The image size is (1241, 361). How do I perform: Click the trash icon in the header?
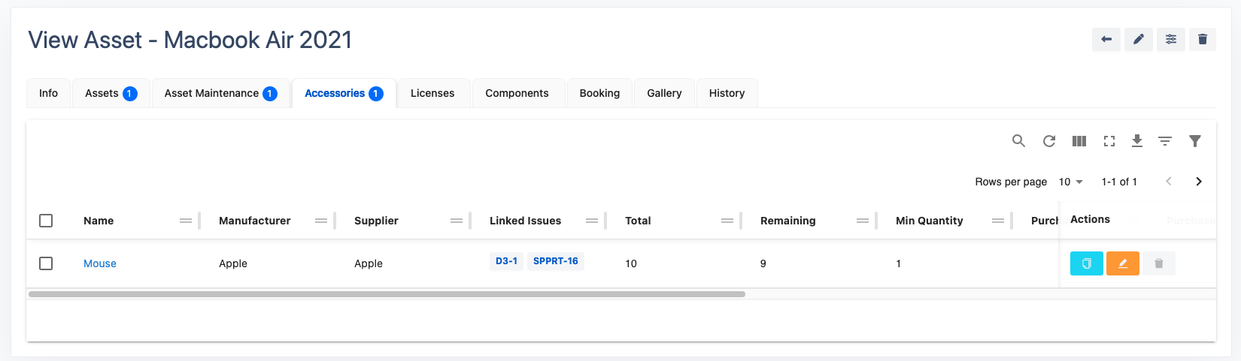click(1202, 40)
